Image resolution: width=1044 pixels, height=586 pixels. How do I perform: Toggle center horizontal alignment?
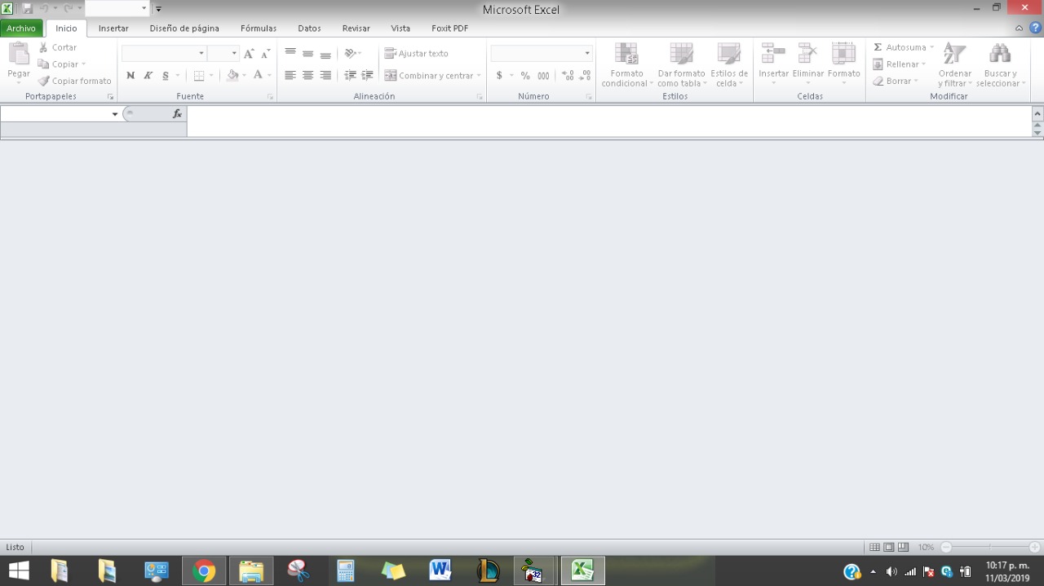pyautogui.click(x=307, y=75)
